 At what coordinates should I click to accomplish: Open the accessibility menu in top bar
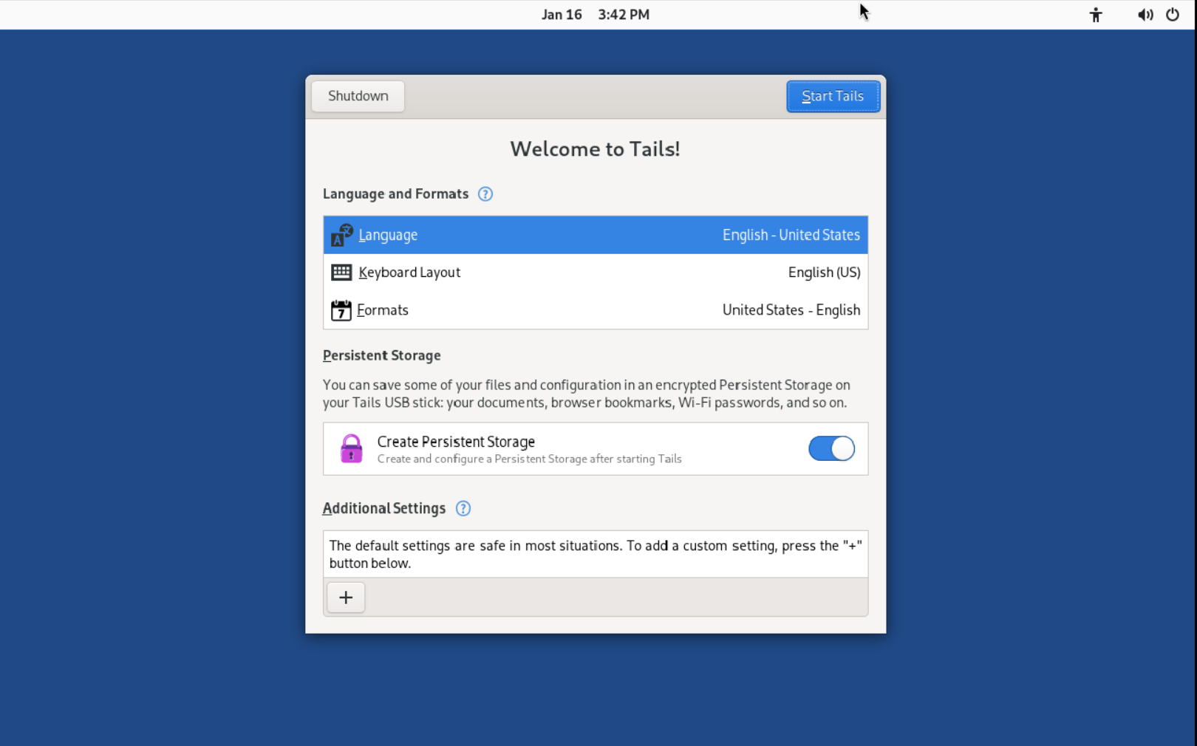click(x=1095, y=15)
